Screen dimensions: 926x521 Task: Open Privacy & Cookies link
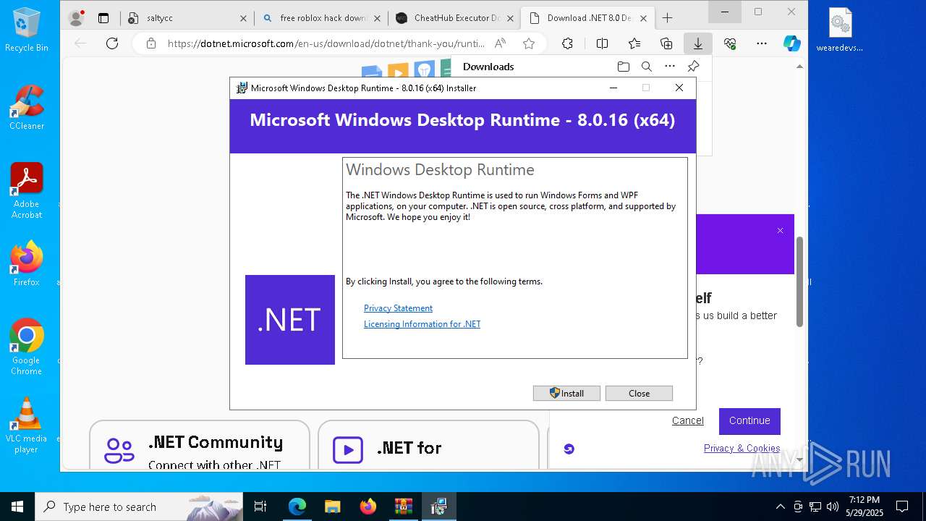point(742,448)
